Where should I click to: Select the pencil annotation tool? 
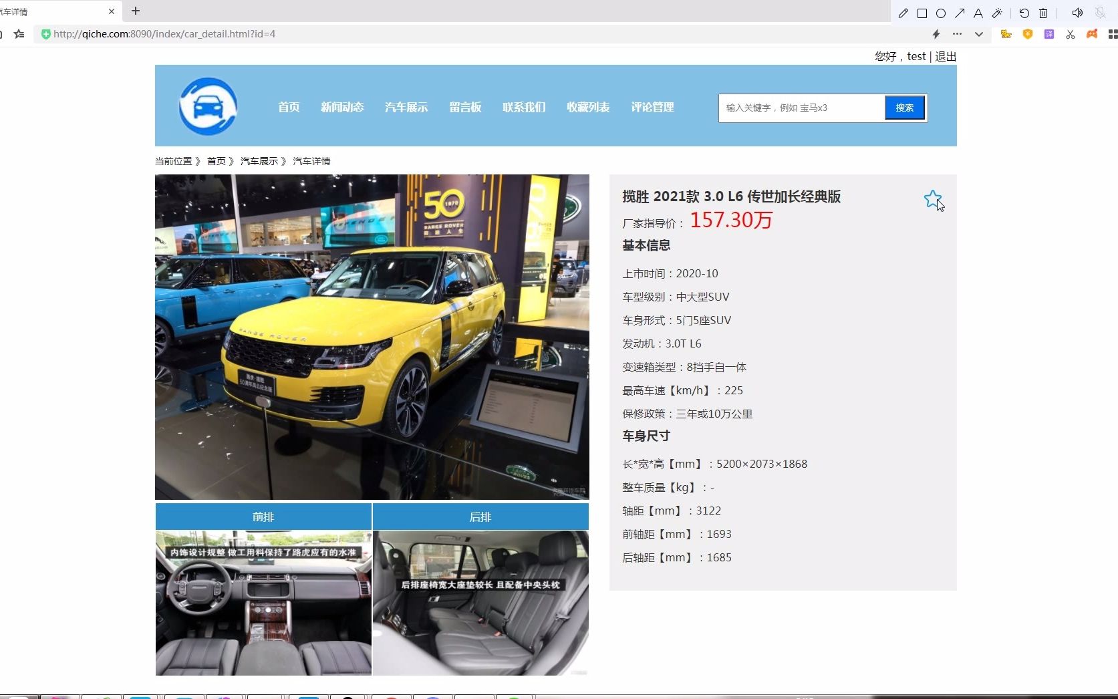(903, 12)
